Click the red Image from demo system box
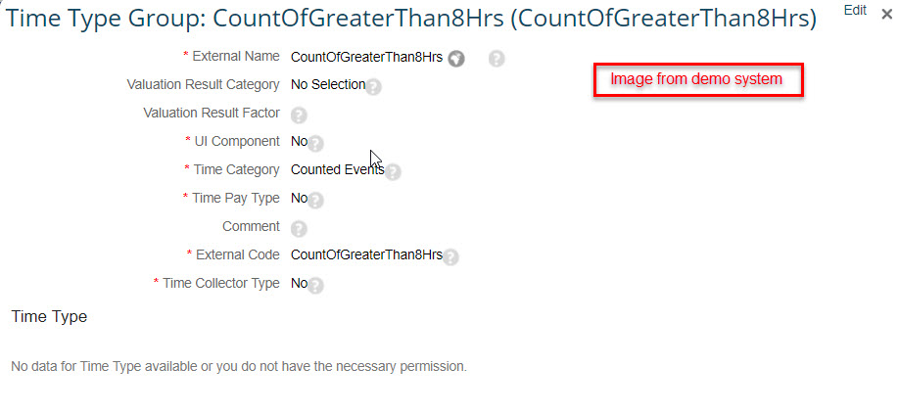Screen dimensions: 898x414 click(x=698, y=79)
